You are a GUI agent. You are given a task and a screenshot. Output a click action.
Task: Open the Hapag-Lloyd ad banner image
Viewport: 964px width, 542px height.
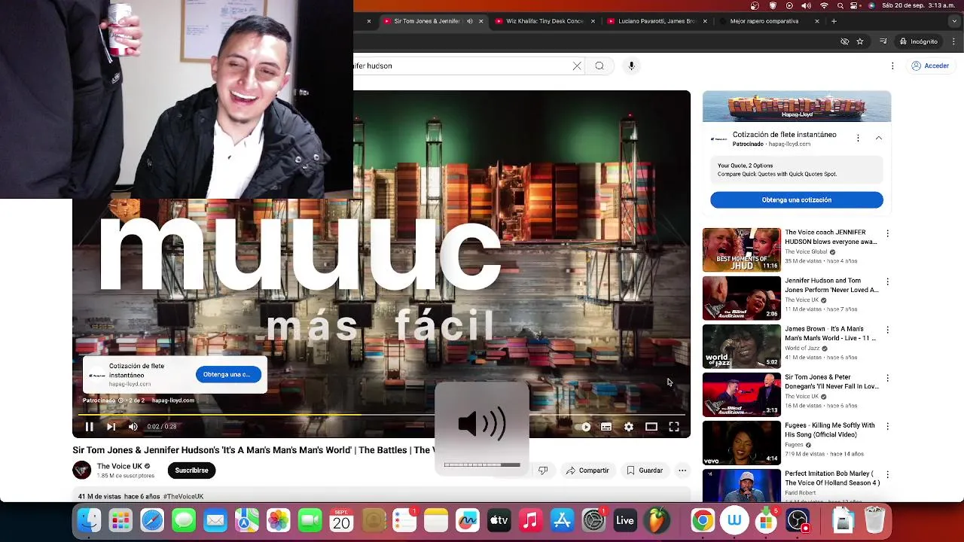pyautogui.click(x=796, y=106)
